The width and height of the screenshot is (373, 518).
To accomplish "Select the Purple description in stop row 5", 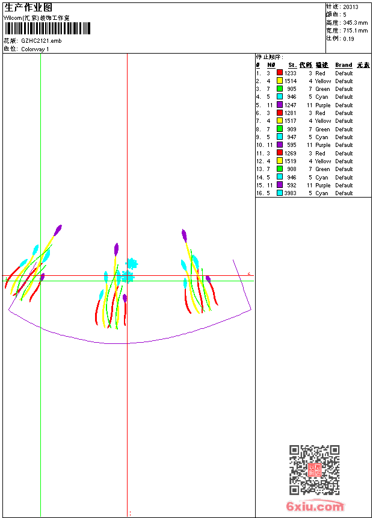I will pos(323,105).
